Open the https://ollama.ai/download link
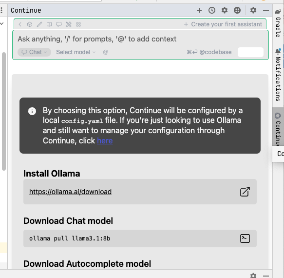The image size is (284, 278). tap(70, 192)
